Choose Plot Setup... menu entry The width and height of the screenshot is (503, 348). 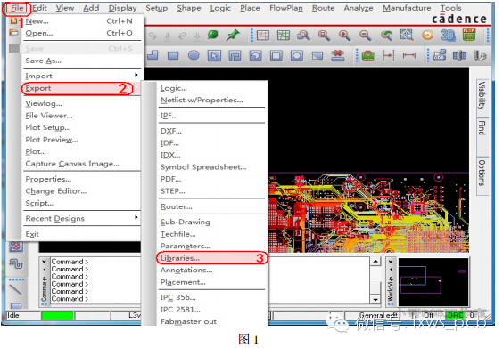[x=82, y=128]
